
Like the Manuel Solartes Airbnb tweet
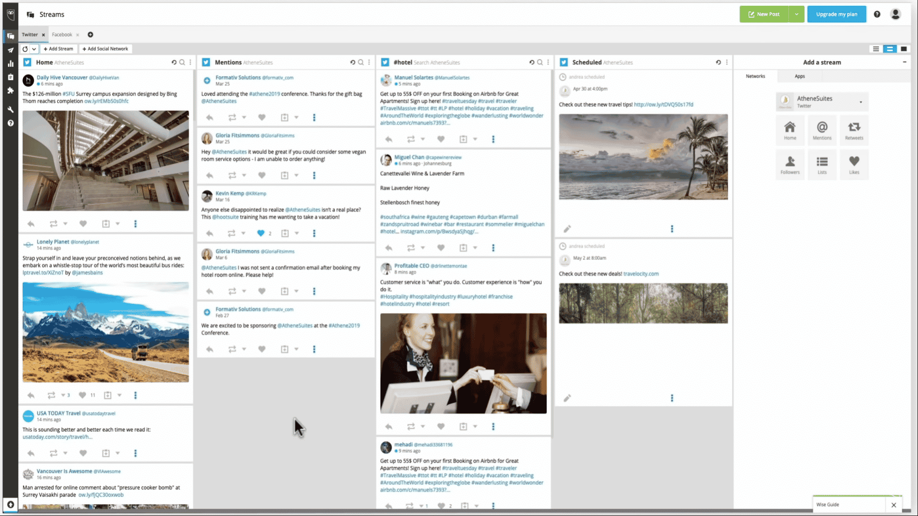441,139
